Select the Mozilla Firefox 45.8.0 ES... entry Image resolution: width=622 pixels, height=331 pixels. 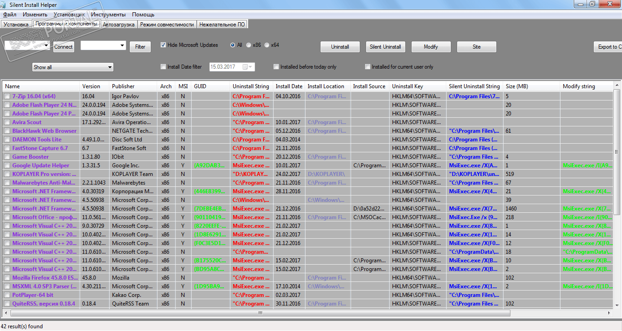[45, 278]
